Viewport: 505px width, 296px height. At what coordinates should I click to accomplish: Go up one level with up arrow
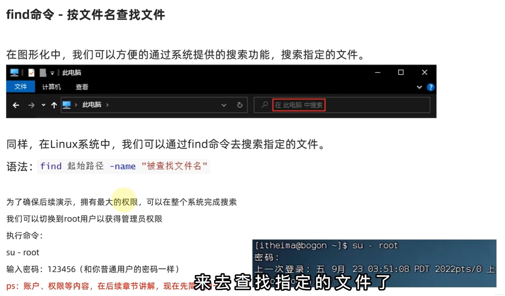(54, 105)
